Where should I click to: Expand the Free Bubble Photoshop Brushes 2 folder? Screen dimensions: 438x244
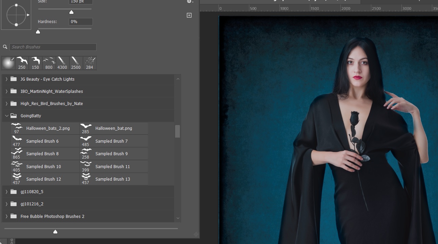[6, 216]
